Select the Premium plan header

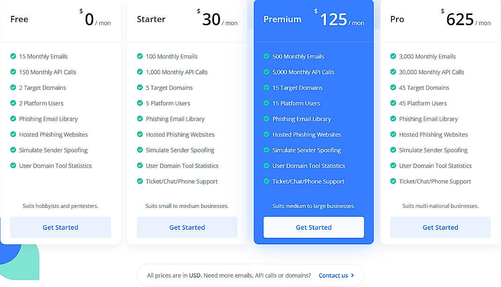283,19
